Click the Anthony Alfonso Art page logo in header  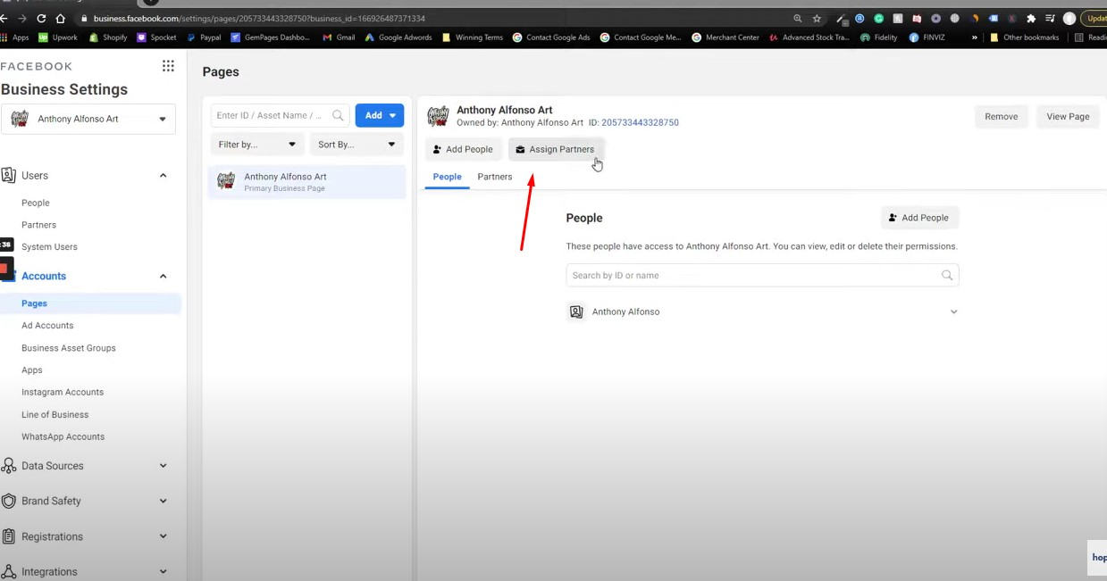[438, 116]
